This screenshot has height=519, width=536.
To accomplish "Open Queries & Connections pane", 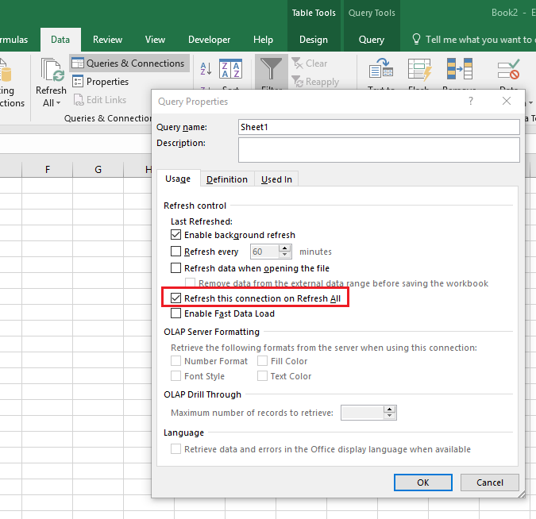I will pyautogui.click(x=129, y=63).
